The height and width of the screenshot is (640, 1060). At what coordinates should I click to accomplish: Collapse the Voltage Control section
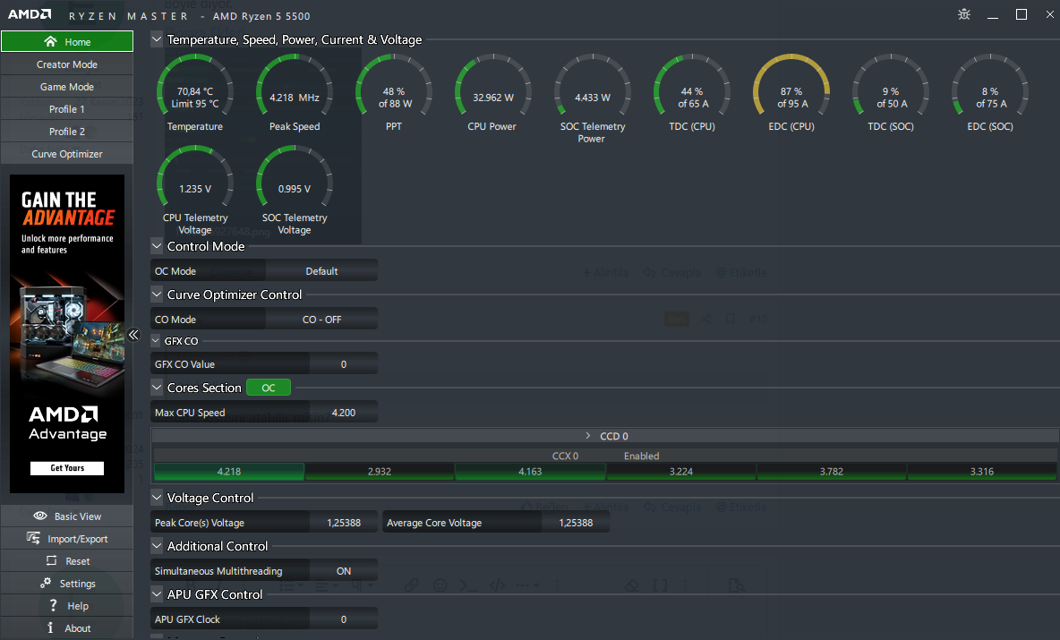pyautogui.click(x=156, y=498)
